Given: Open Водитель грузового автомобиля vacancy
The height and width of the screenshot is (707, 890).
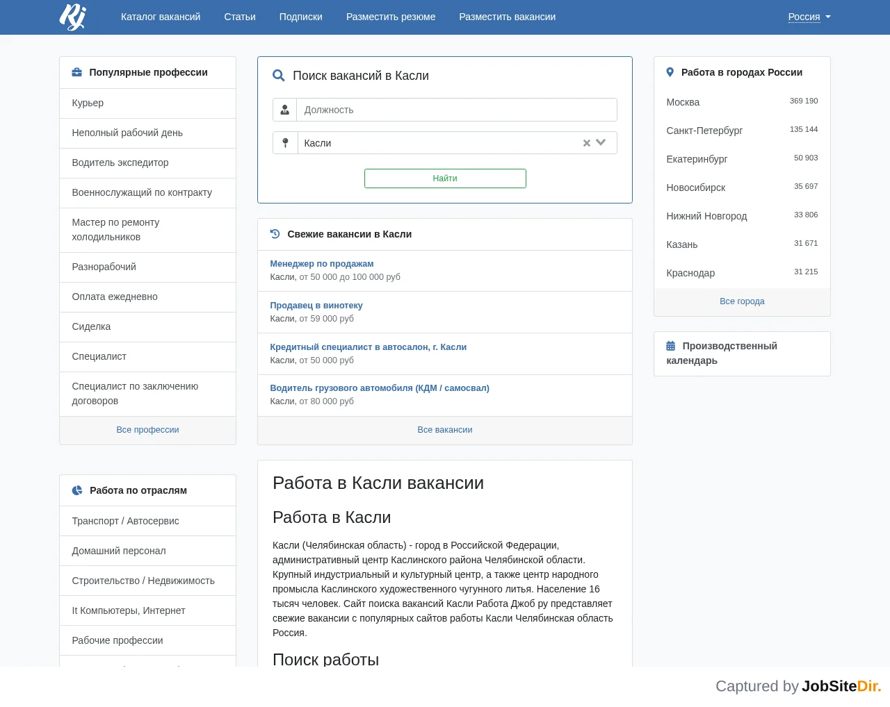Looking at the screenshot, I should click(x=380, y=388).
